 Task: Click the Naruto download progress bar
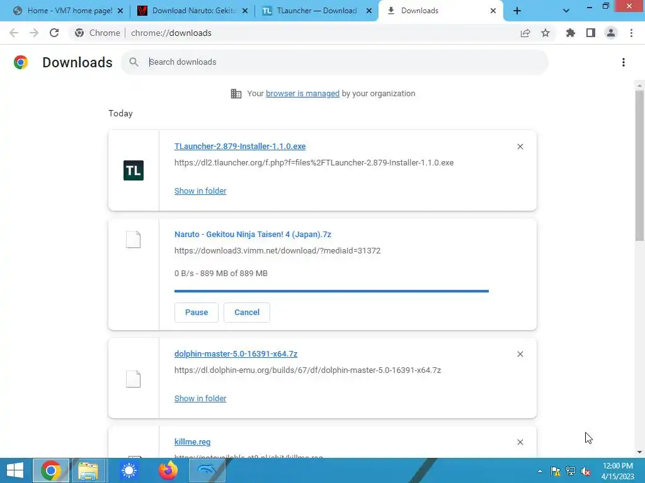tap(331, 291)
